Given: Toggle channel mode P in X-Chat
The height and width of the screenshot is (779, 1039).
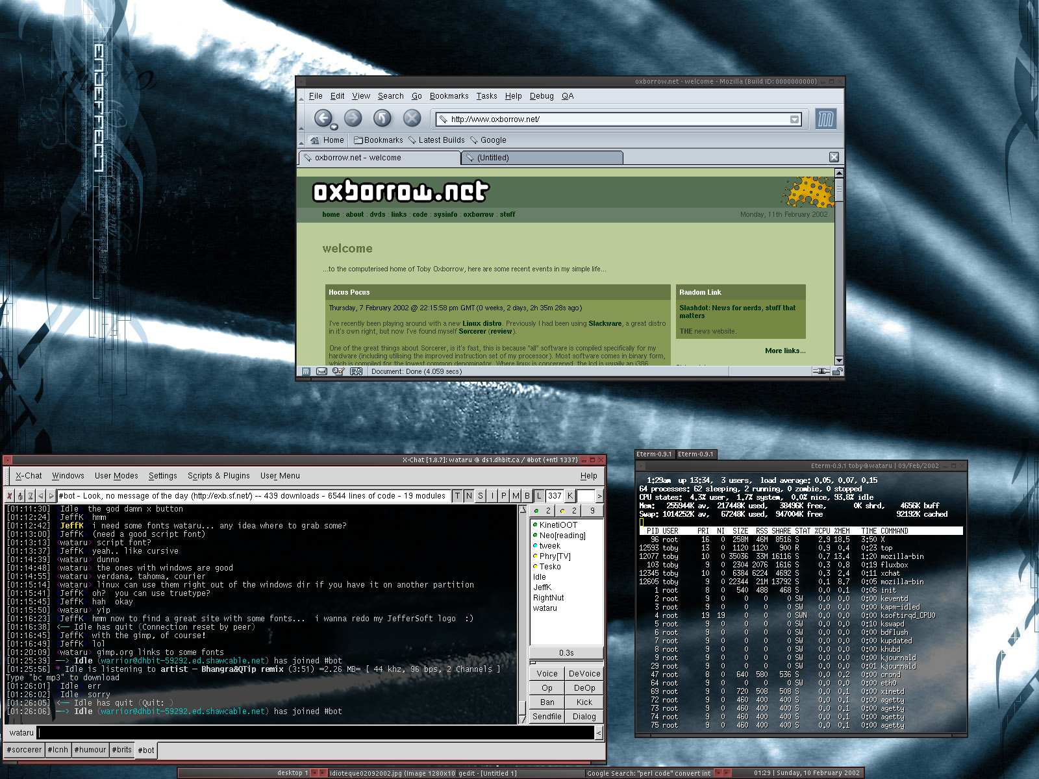Looking at the screenshot, I should pyautogui.click(x=504, y=496).
